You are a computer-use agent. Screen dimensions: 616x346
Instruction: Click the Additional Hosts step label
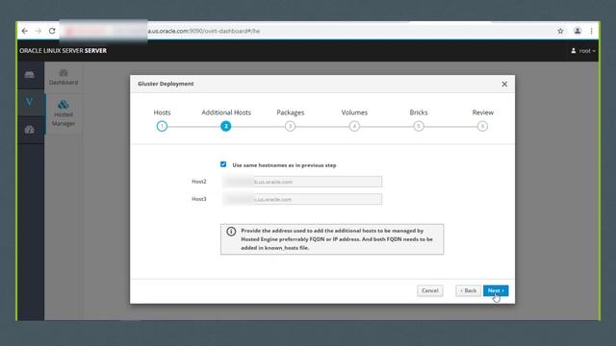[226, 112]
